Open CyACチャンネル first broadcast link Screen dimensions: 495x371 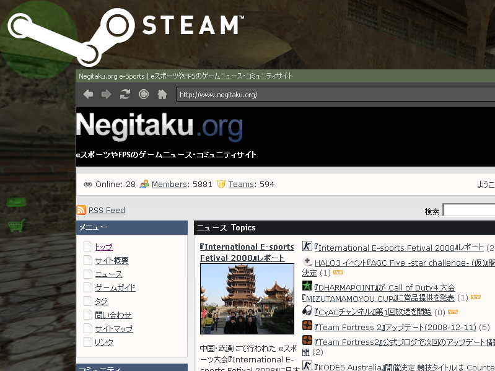point(373,312)
